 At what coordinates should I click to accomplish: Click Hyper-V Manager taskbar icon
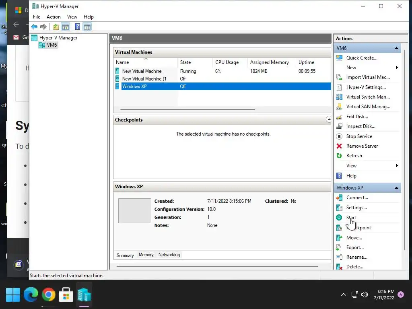[x=84, y=295]
